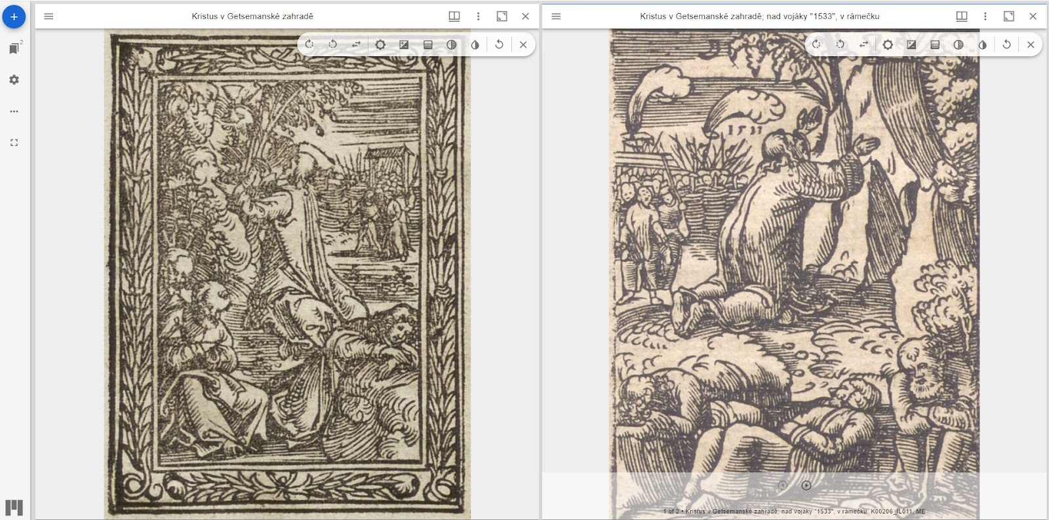Open workspace settings gear in the sidebar

click(x=14, y=80)
